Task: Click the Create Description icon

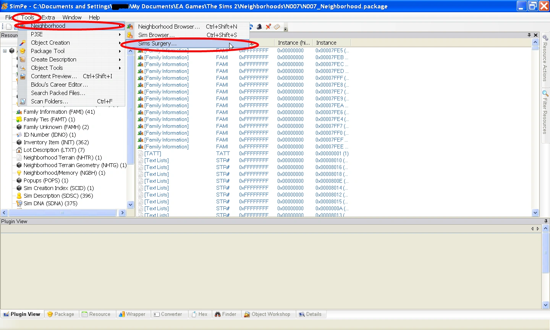Action: coord(23,60)
